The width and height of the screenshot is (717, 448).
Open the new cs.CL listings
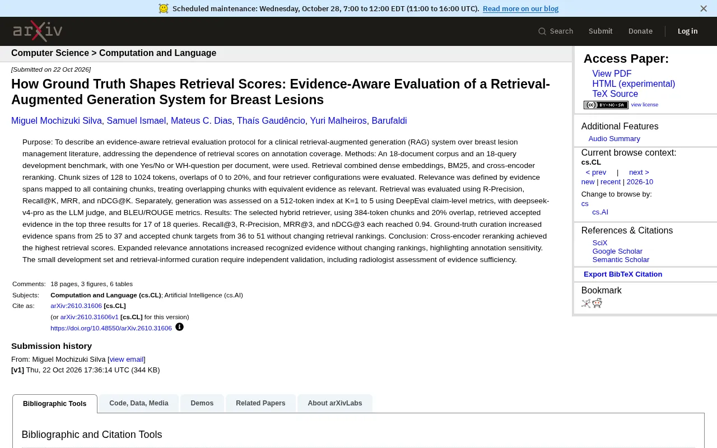coord(588,182)
